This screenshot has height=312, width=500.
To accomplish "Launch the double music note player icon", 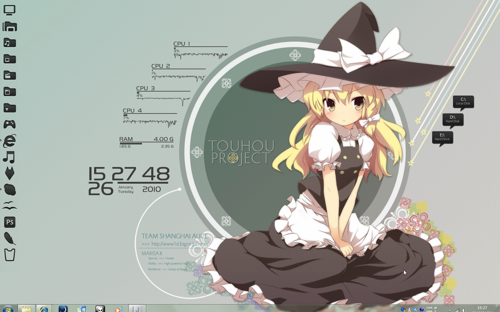I will 9,157.
